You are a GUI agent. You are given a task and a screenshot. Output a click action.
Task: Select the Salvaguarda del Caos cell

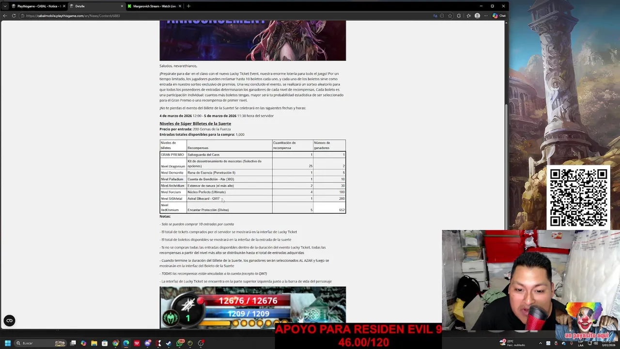(229, 155)
